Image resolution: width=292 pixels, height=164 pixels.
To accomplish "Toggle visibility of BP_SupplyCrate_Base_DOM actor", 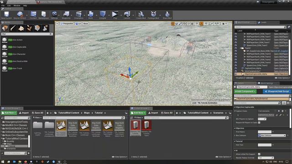I will point(236,51).
